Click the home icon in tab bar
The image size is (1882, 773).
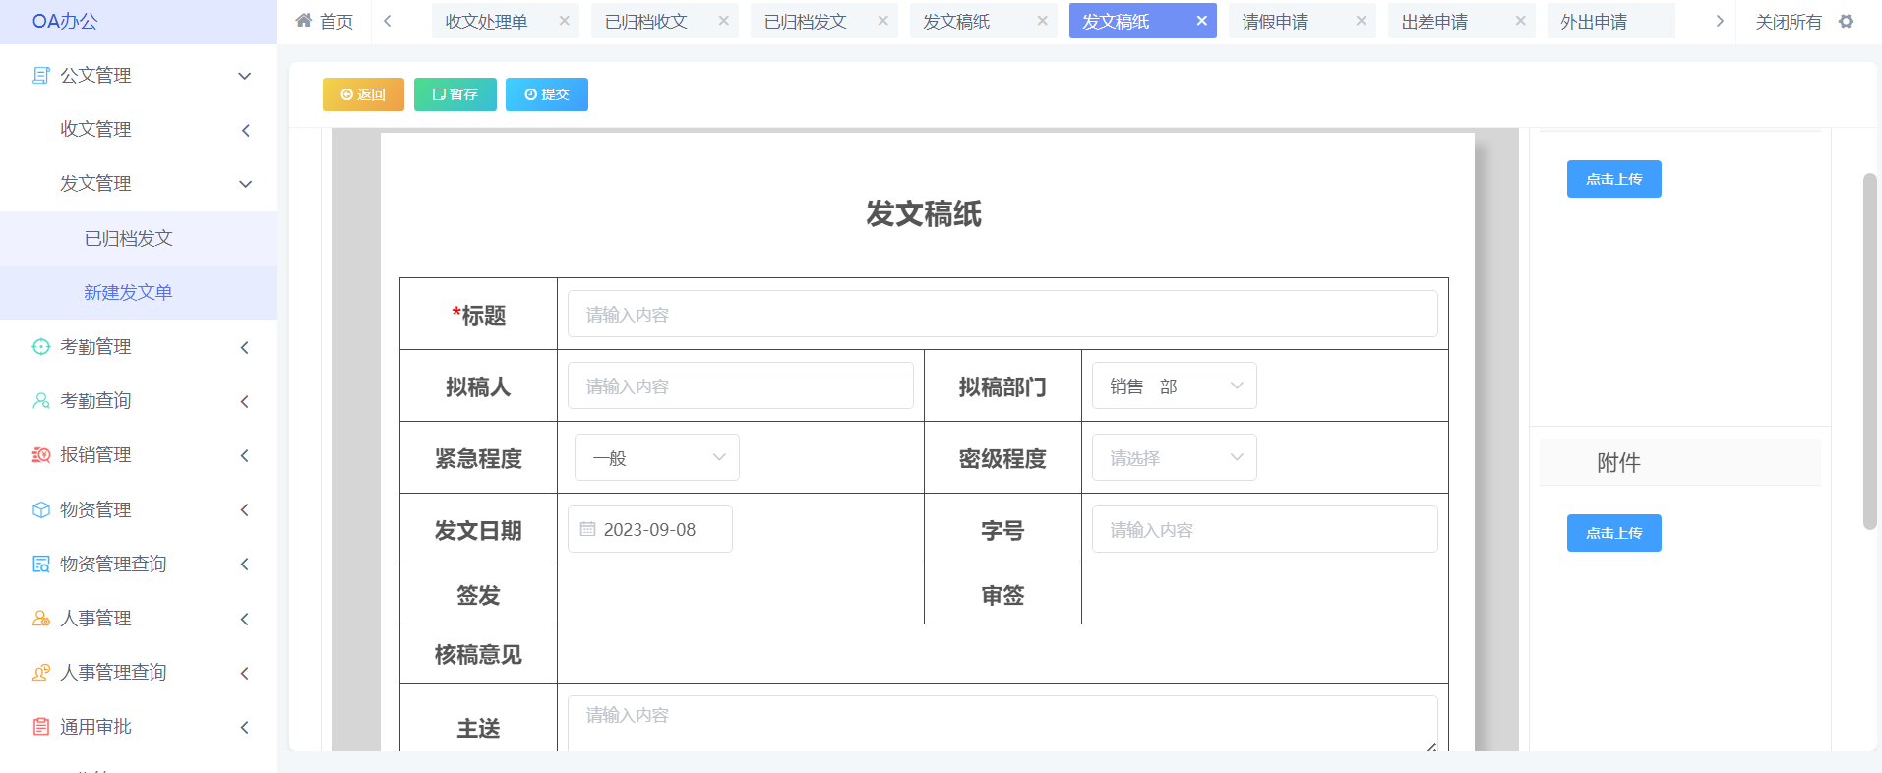(x=304, y=21)
